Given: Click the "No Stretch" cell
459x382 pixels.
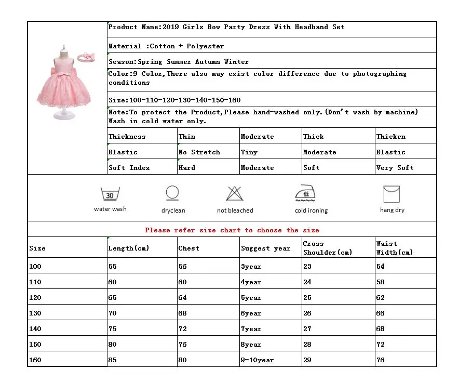Looking at the screenshot, I should point(208,151).
